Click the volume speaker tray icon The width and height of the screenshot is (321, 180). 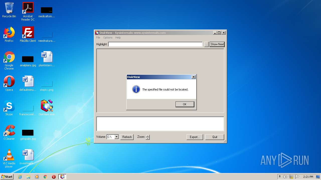tap(285, 177)
